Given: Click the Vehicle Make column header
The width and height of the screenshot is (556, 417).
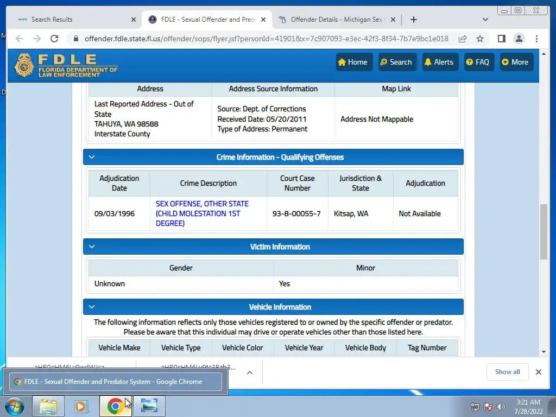Looking at the screenshot, I should (x=119, y=348).
